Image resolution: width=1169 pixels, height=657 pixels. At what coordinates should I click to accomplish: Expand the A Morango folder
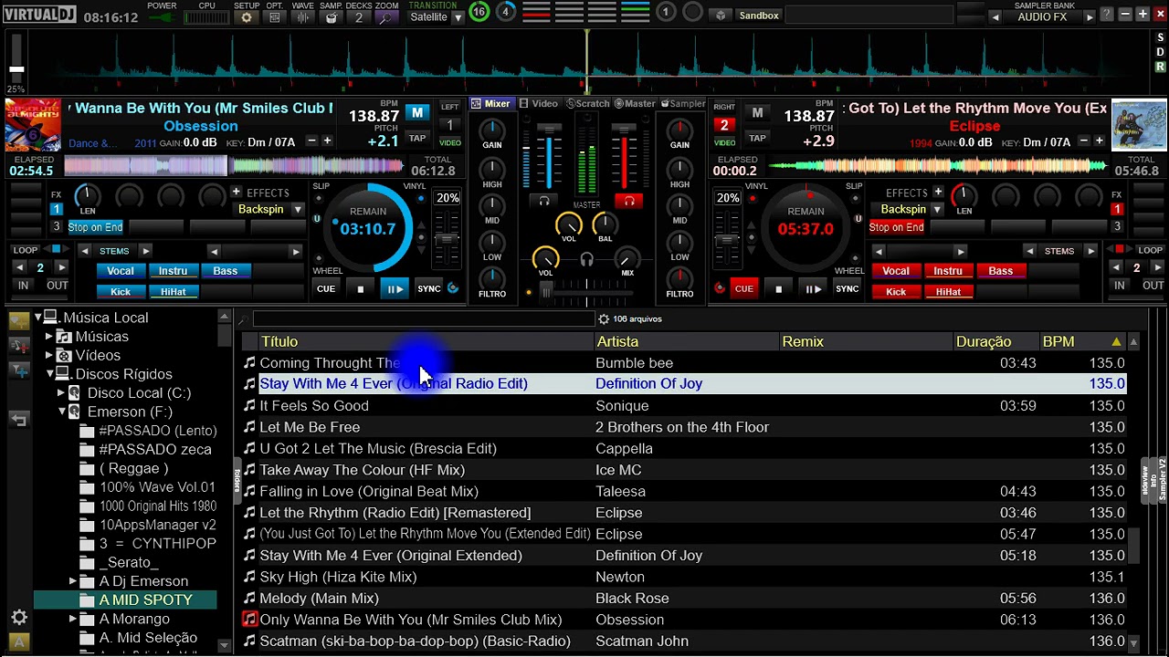point(73,619)
